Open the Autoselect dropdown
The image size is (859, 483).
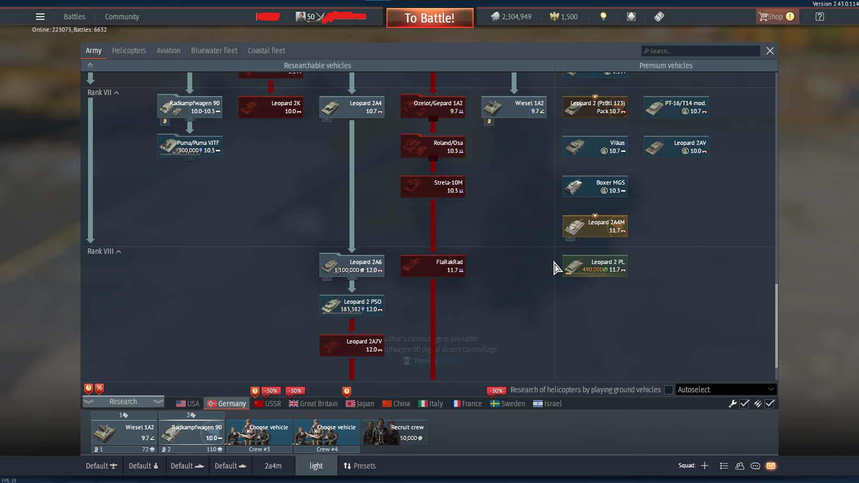click(x=725, y=390)
